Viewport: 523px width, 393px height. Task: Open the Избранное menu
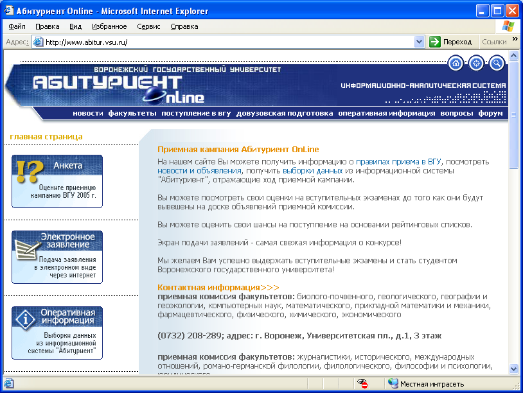(x=109, y=26)
